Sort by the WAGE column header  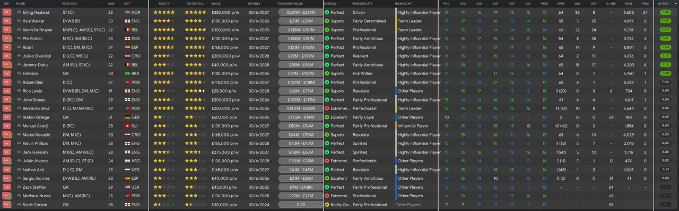click(x=216, y=4)
